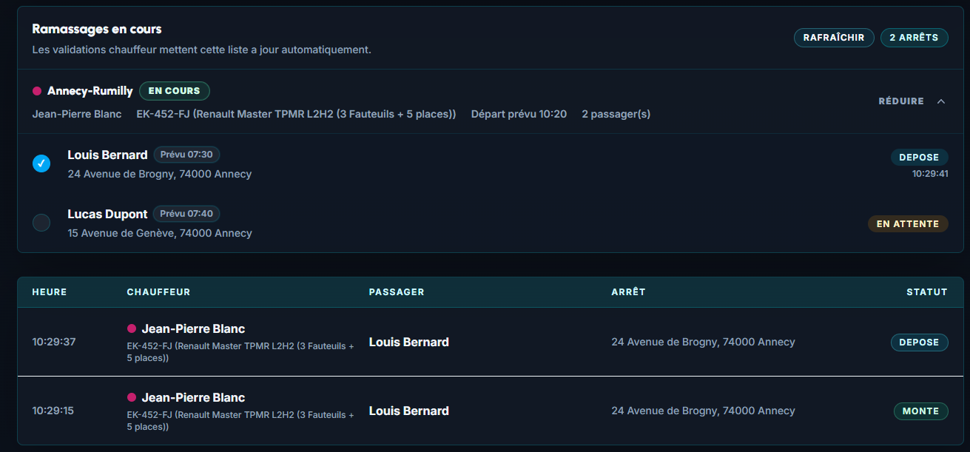Image resolution: width=970 pixels, height=452 pixels.
Task: Click the RAFRAÎCHIR button
Action: [834, 38]
